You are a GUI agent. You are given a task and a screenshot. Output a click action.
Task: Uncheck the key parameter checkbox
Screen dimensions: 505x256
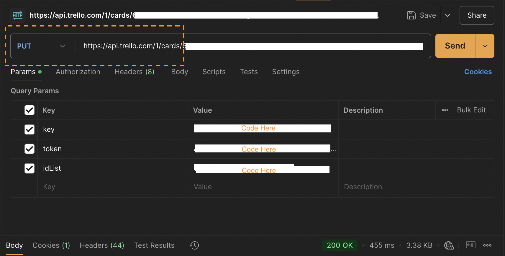pyautogui.click(x=29, y=129)
